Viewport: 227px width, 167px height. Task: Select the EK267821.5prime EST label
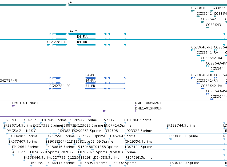click(x=93, y=153)
